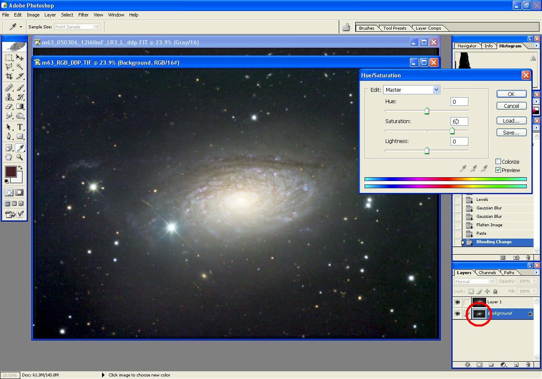Set history brush source at Flatten Image state
The height and width of the screenshot is (379, 542).
pyautogui.click(x=458, y=225)
